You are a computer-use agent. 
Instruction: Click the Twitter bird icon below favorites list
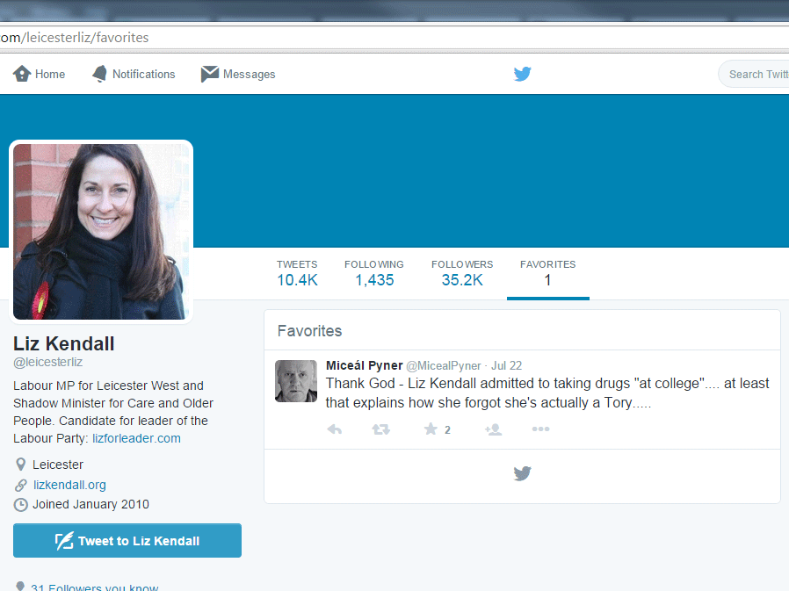pos(522,474)
